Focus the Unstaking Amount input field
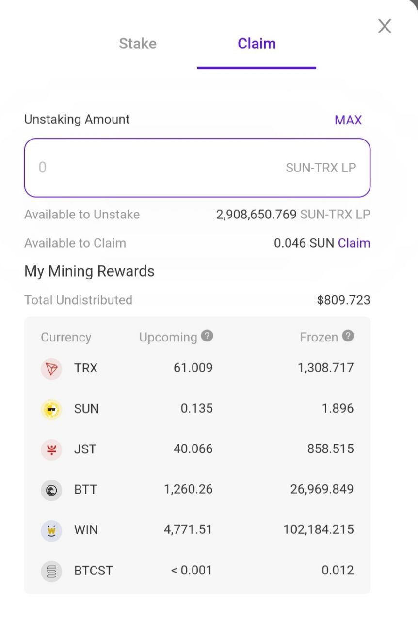 click(197, 168)
